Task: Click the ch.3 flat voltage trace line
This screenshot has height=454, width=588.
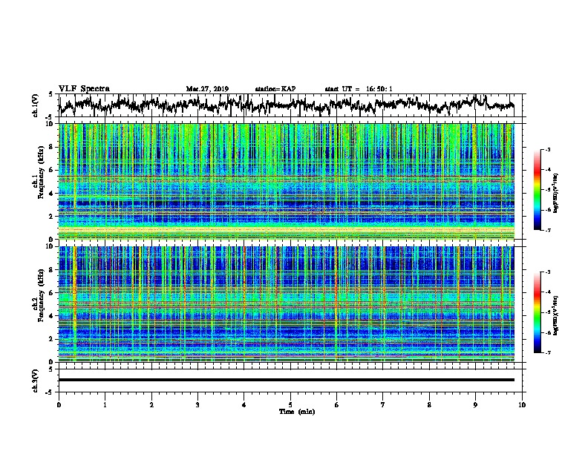Action: pyautogui.click(x=287, y=380)
